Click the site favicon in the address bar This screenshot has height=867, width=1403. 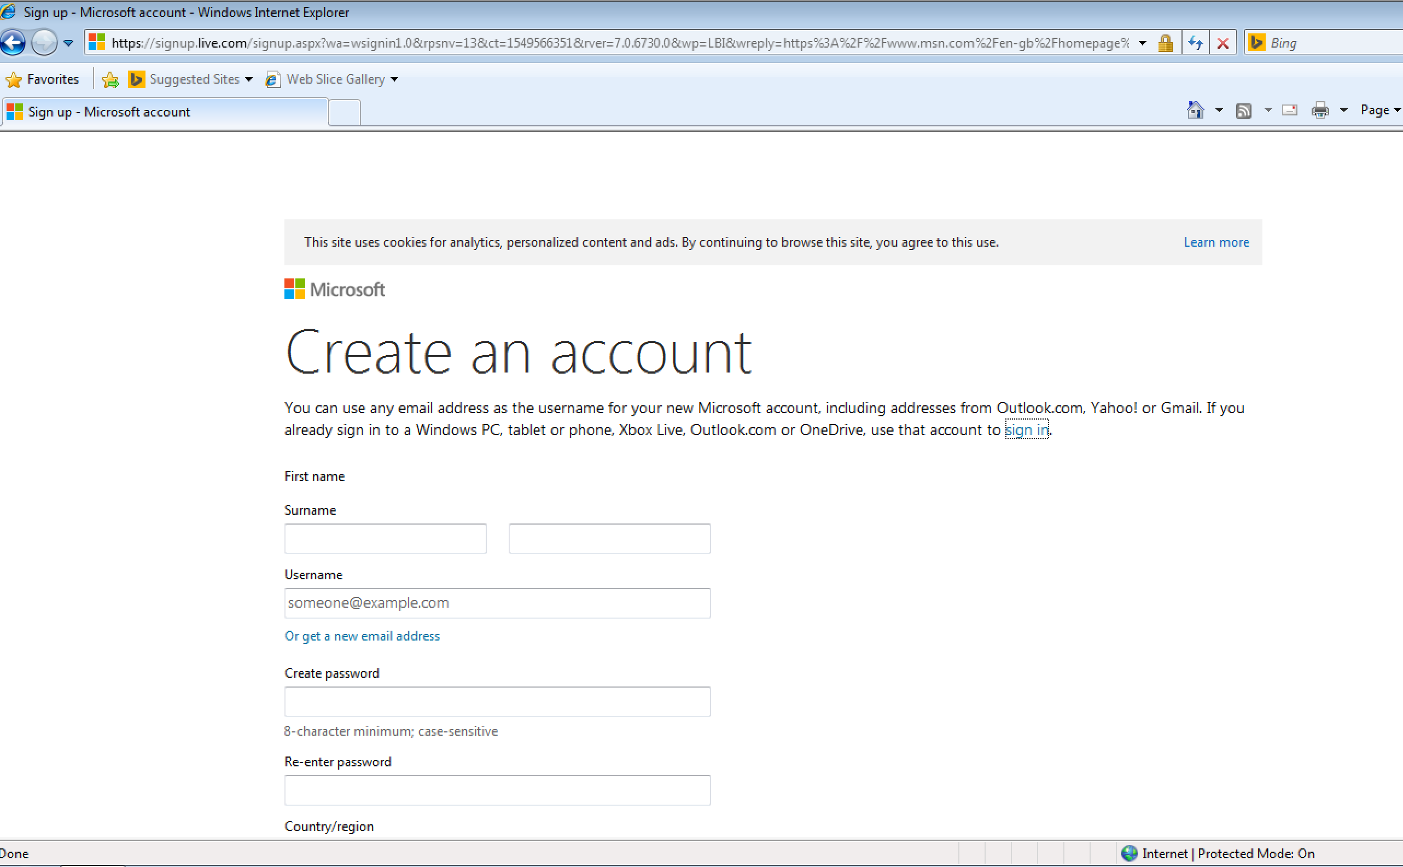point(97,43)
